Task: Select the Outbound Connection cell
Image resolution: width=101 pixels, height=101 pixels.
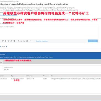Action: click(17, 79)
